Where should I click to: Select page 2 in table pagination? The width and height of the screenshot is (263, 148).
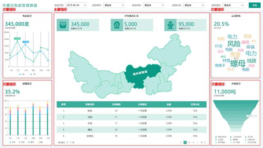(189, 143)
